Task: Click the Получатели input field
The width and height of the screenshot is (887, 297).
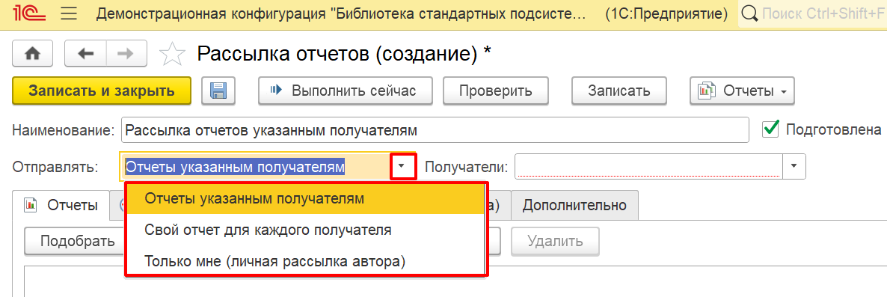Action: tap(648, 166)
